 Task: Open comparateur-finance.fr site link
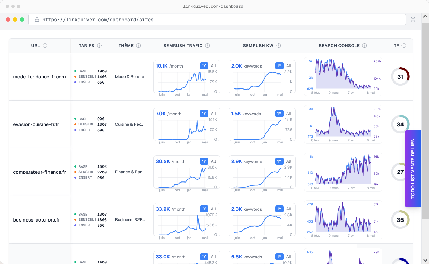click(x=39, y=172)
